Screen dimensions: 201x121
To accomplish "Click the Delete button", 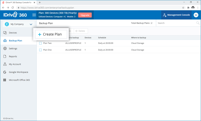I will click(81, 31).
